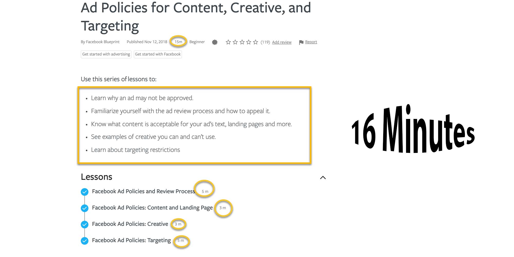Click the Content and Landing Page checkmark
This screenshot has width=514, height=257.
click(x=85, y=208)
